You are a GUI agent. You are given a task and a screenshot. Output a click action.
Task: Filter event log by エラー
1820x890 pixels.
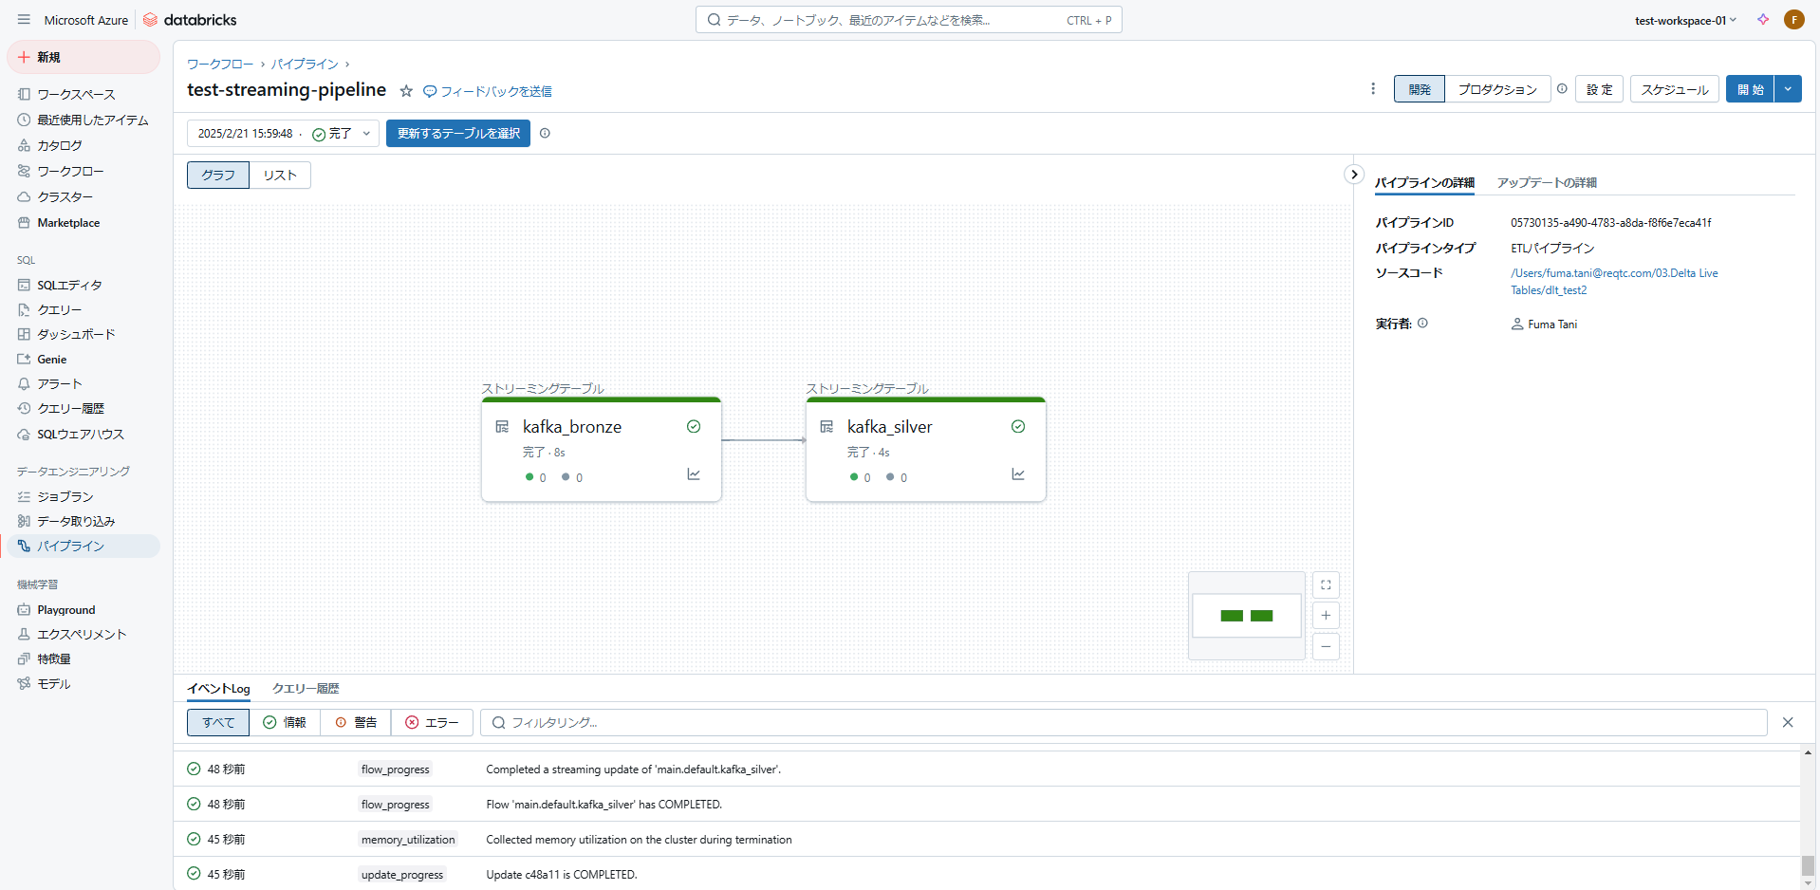[432, 722]
